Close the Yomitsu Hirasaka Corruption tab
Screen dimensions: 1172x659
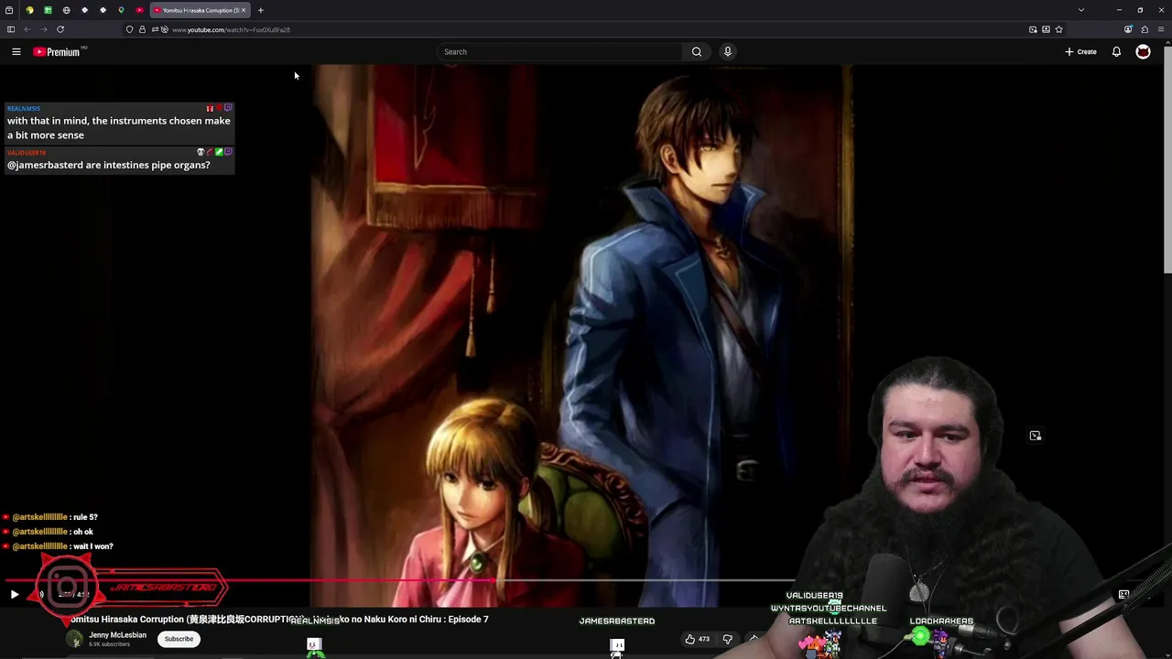click(x=244, y=10)
